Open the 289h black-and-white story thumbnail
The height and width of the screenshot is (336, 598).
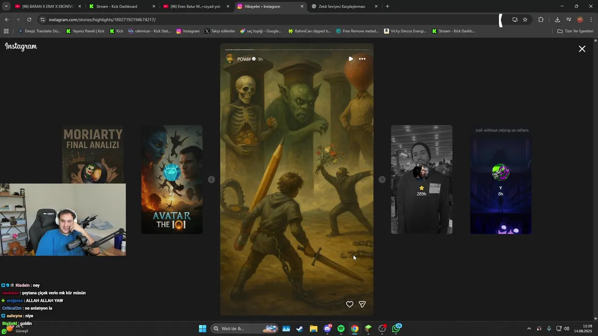coord(421,179)
